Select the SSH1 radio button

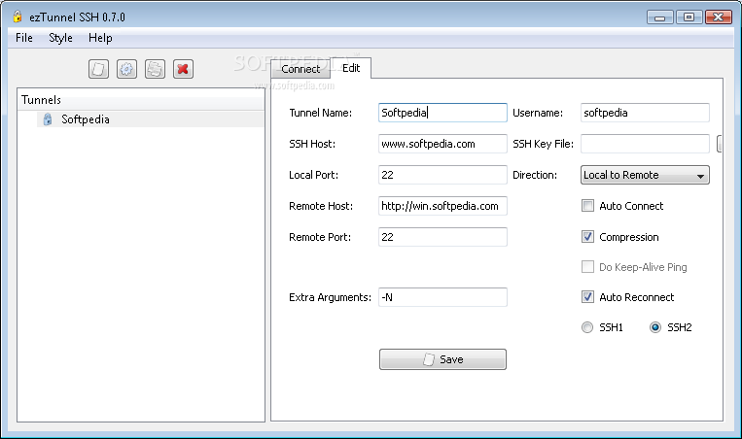coord(586,327)
